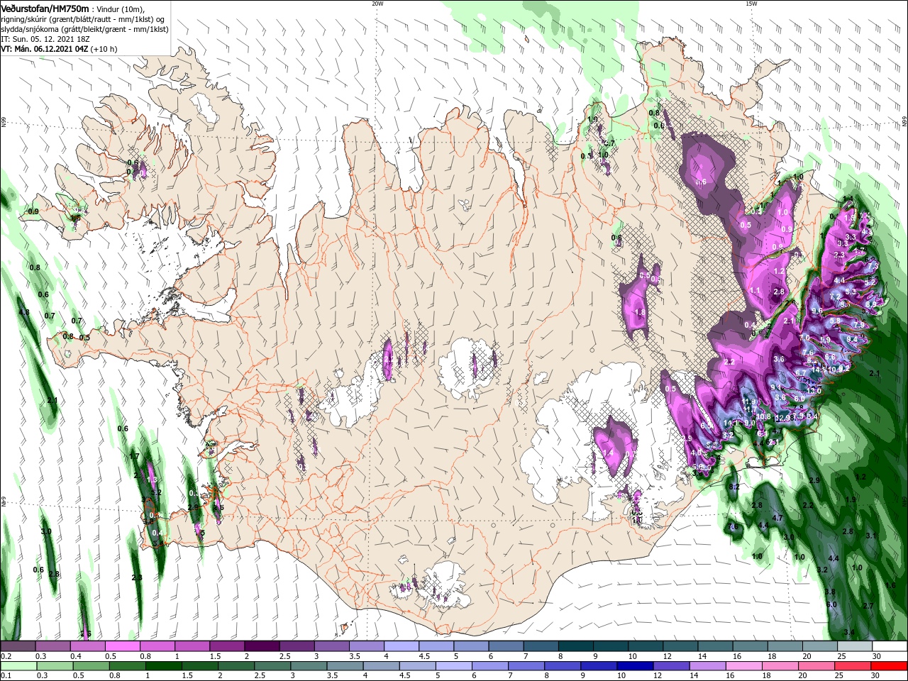Click lower legend swatch labelled 4

point(382,666)
